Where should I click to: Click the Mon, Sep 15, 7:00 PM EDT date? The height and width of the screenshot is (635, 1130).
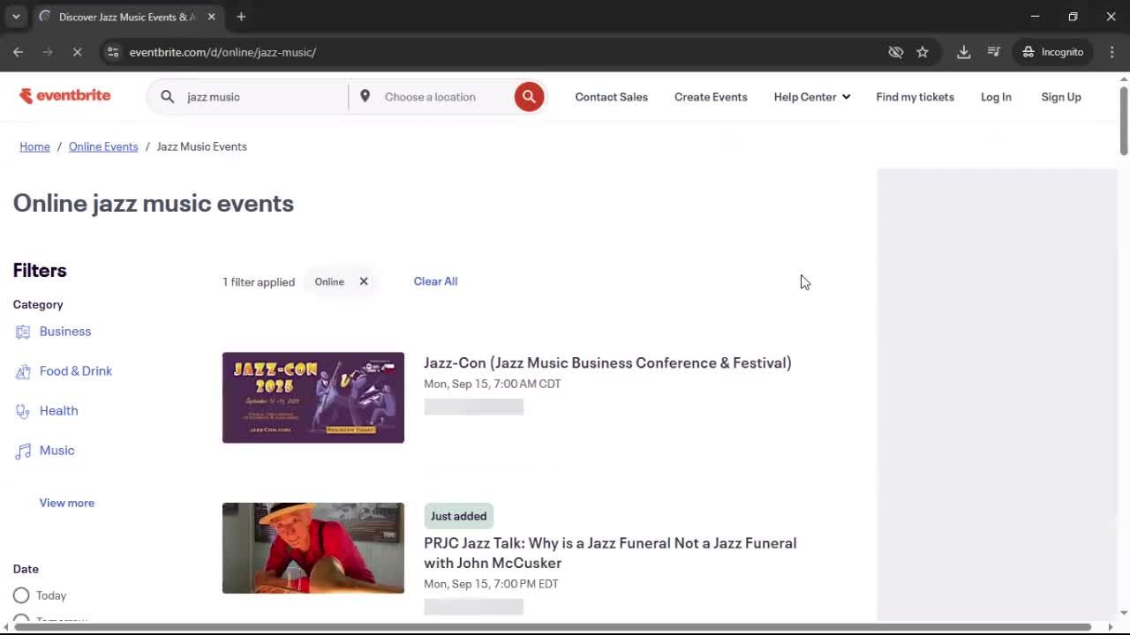(491, 584)
